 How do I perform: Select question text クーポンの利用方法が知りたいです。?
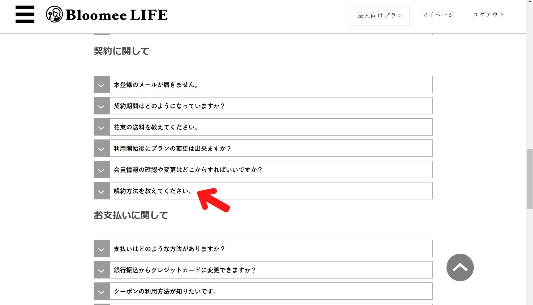(x=165, y=291)
